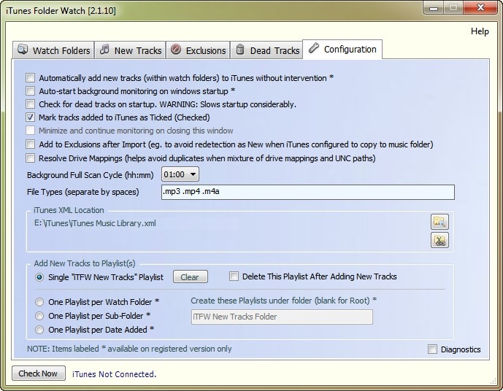This screenshot has height=391, width=503.
Task: Click the music note icon on New Tracks tab
Action: [104, 50]
